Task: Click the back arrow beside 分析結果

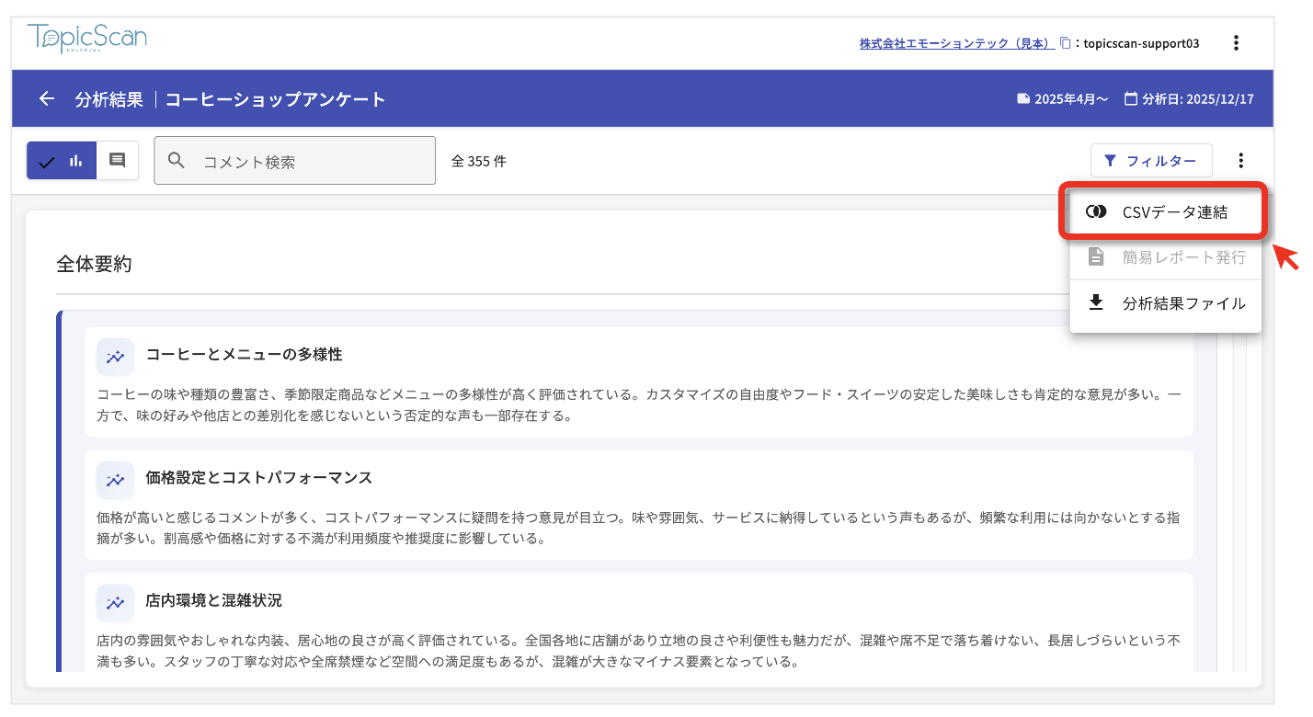Action: [47, 99]
